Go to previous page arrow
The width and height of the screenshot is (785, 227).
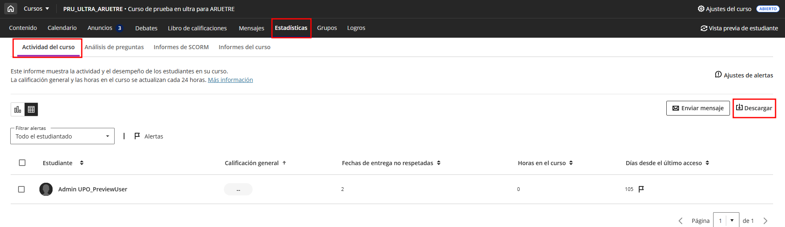click(x=681, y=221)
